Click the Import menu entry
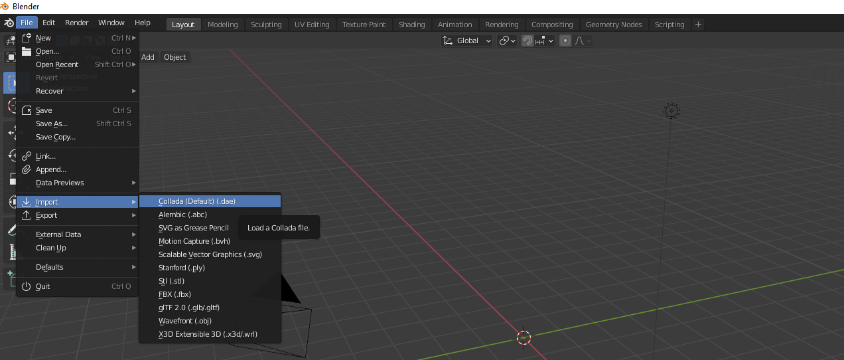The width and height of the screenshot is (844, 360). pyautogui.click(x=77, y=202)
